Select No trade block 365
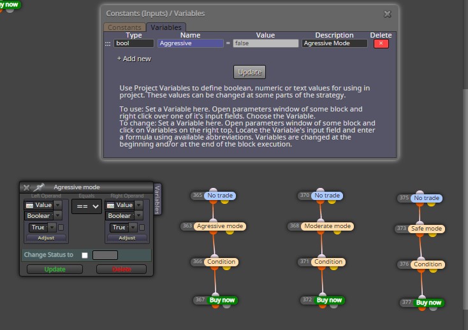 tap(220, 196)
